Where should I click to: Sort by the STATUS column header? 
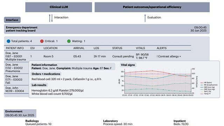pyautogui.click(x=117, y=48)
